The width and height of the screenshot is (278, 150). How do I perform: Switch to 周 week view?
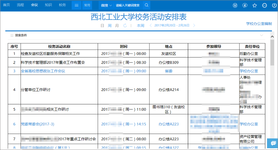click(x=110, y=25)
